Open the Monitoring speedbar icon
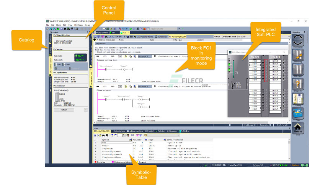Screen dimensions: 320x185 click(298, 55)
